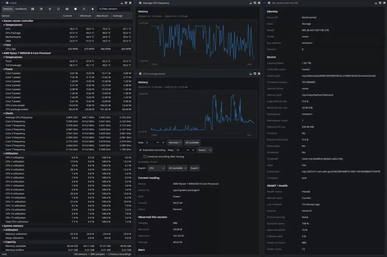Collapse the System memory group
Viewport: 387px width, 257px height.
pyautogui.click(x=3, y=226)
